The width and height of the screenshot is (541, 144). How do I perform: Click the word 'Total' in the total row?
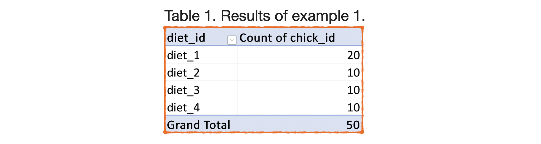(x=216, y=125)
